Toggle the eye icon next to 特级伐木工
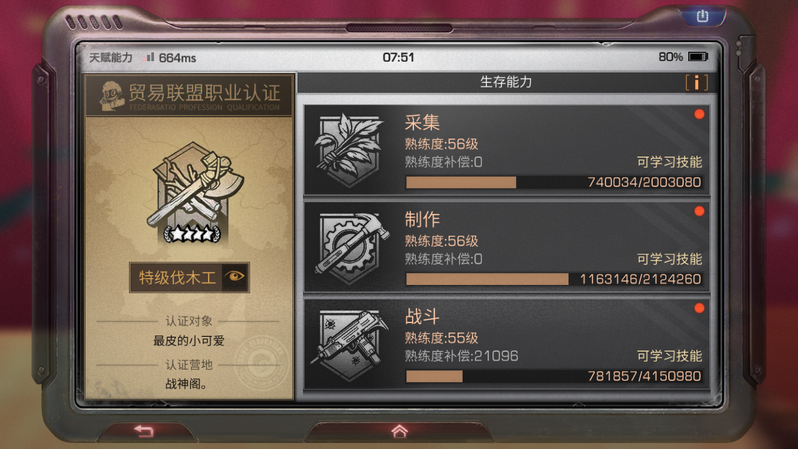 point(234,277)
